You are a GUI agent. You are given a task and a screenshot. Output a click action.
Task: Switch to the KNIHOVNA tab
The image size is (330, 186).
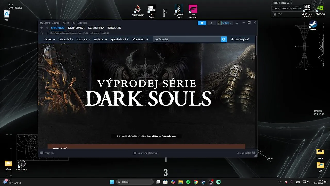[76, 28]
